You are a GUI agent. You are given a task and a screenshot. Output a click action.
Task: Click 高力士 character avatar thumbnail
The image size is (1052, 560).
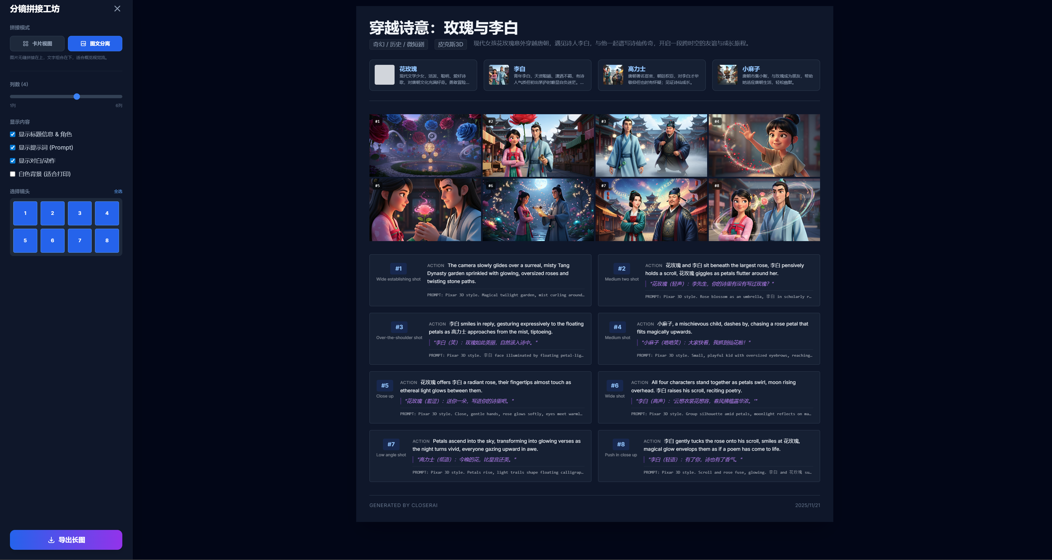pos(613,75)
